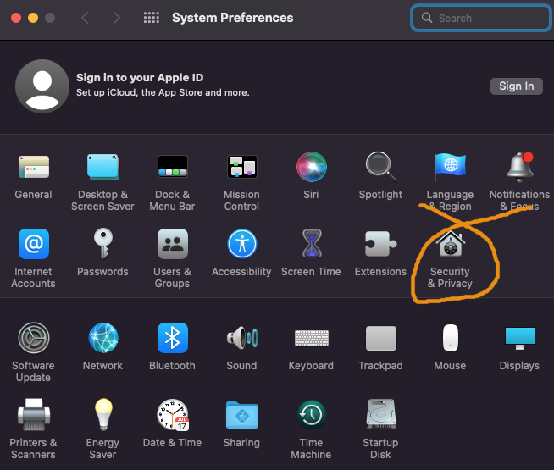Open the Startup Disk pane

pyautogui.click(x=380, y=416)
